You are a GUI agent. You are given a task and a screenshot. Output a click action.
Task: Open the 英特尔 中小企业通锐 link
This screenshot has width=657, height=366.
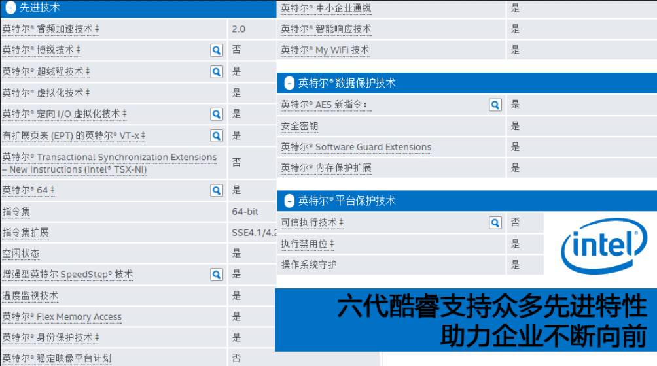pyautogui.click(x=326, y=8)
